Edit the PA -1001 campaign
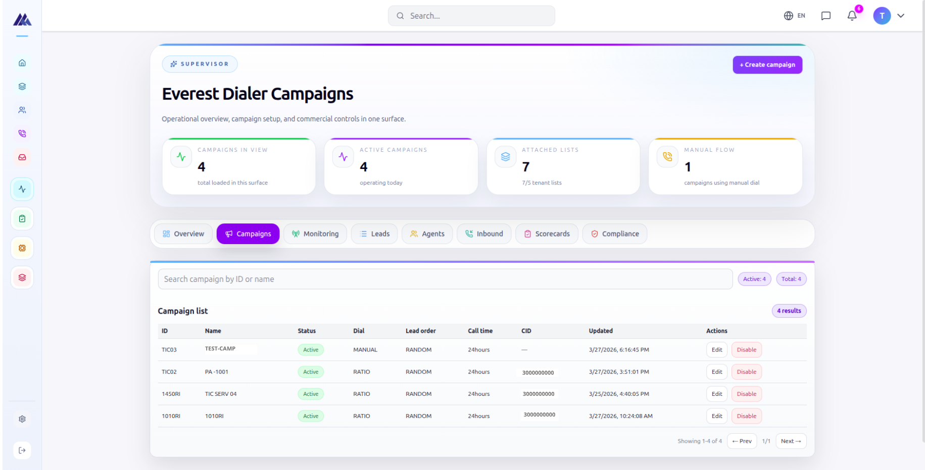This screenshot has height=470, width=925. point(716,372)
